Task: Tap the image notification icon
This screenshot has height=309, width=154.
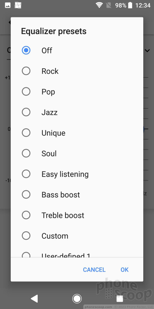Action: (8, 5)
